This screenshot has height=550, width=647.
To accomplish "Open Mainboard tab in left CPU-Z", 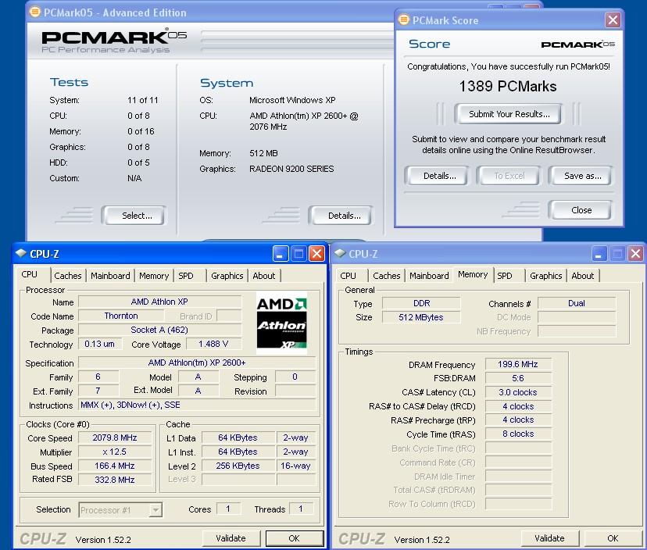I will pyautogui.click(x=110, y=276).
